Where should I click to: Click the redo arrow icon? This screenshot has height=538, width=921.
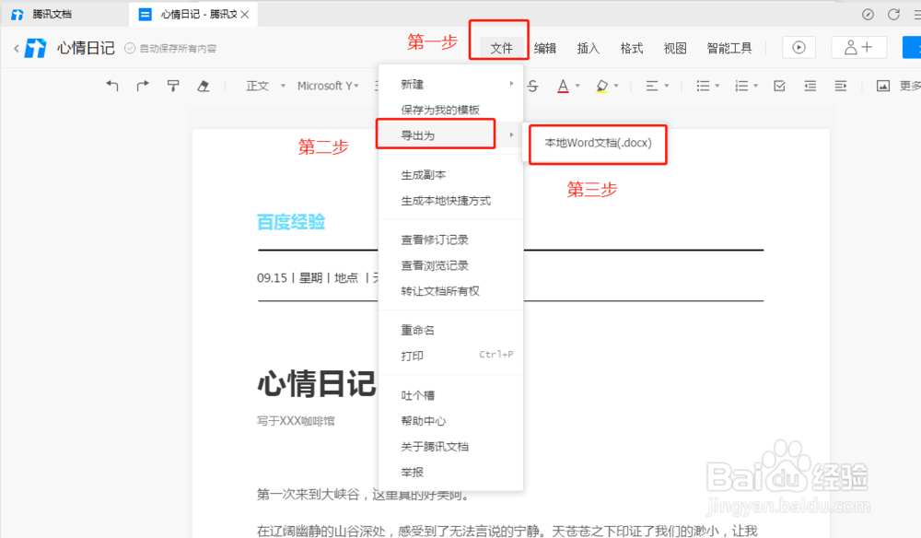click(142, 85)
